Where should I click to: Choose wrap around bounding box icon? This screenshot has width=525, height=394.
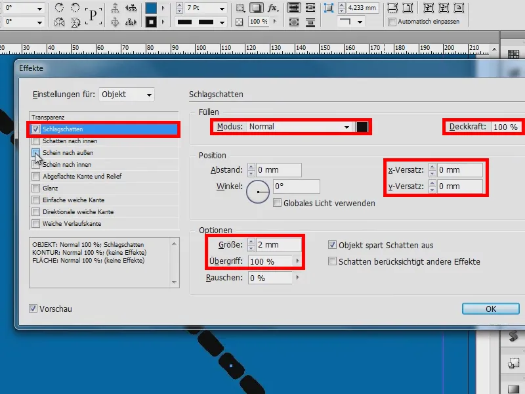[310, 7]
